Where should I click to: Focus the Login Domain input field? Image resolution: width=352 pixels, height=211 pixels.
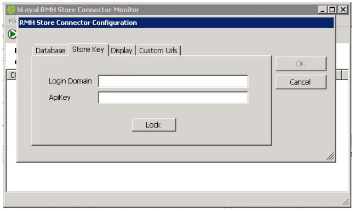click(173, 81)
